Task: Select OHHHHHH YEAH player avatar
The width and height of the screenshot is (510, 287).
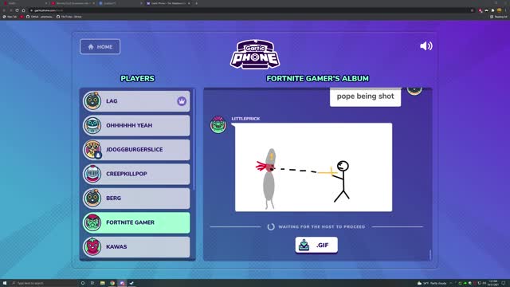Action: [92, 125]
